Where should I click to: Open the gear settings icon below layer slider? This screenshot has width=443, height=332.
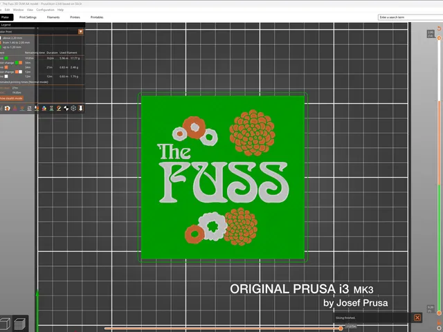[x=439, y=328]
